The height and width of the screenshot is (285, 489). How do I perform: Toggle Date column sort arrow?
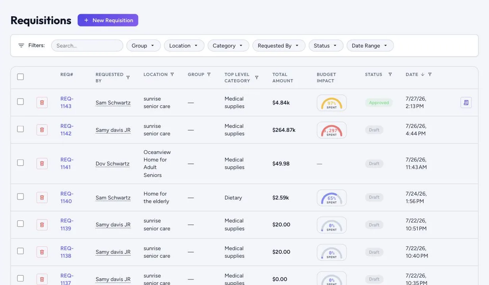(423, 74)
